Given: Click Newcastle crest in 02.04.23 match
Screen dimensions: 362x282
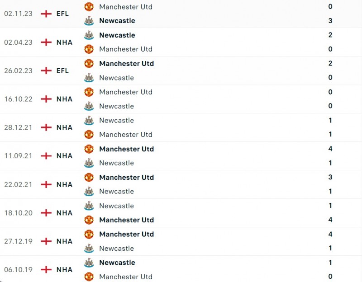Looking at the screenshot, I should click(x=89, y=35).
